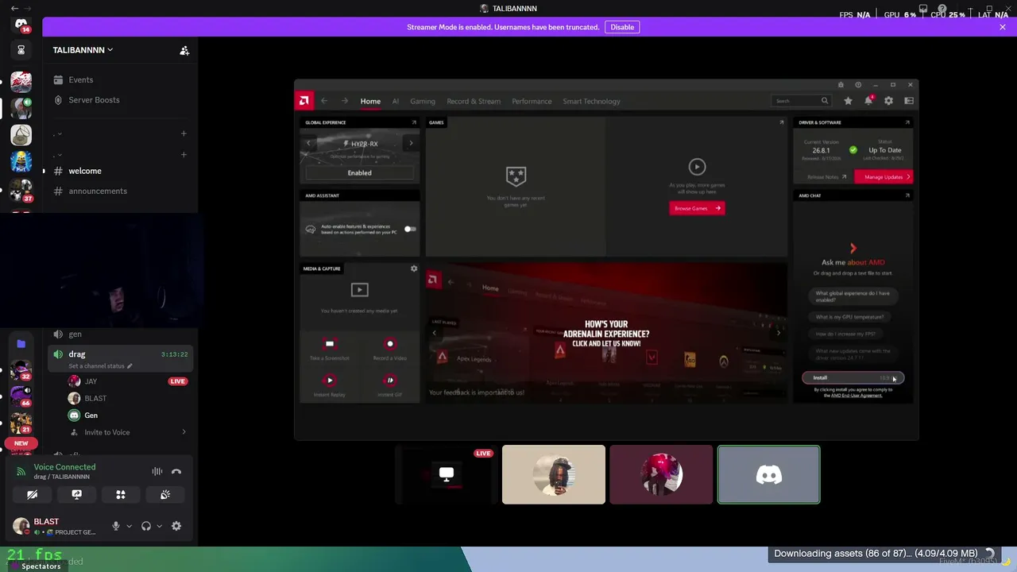Screen dimensions: 1017x572
Task: Dismiss the Streamer Mode banner
Action: [x=1003, y=27]
